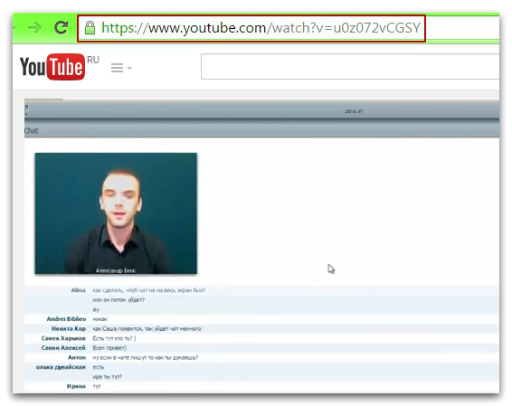Viewport: 512px width, 406px height.
Task: Open the YouTube logo home link
Action: [x=52, y=67]
